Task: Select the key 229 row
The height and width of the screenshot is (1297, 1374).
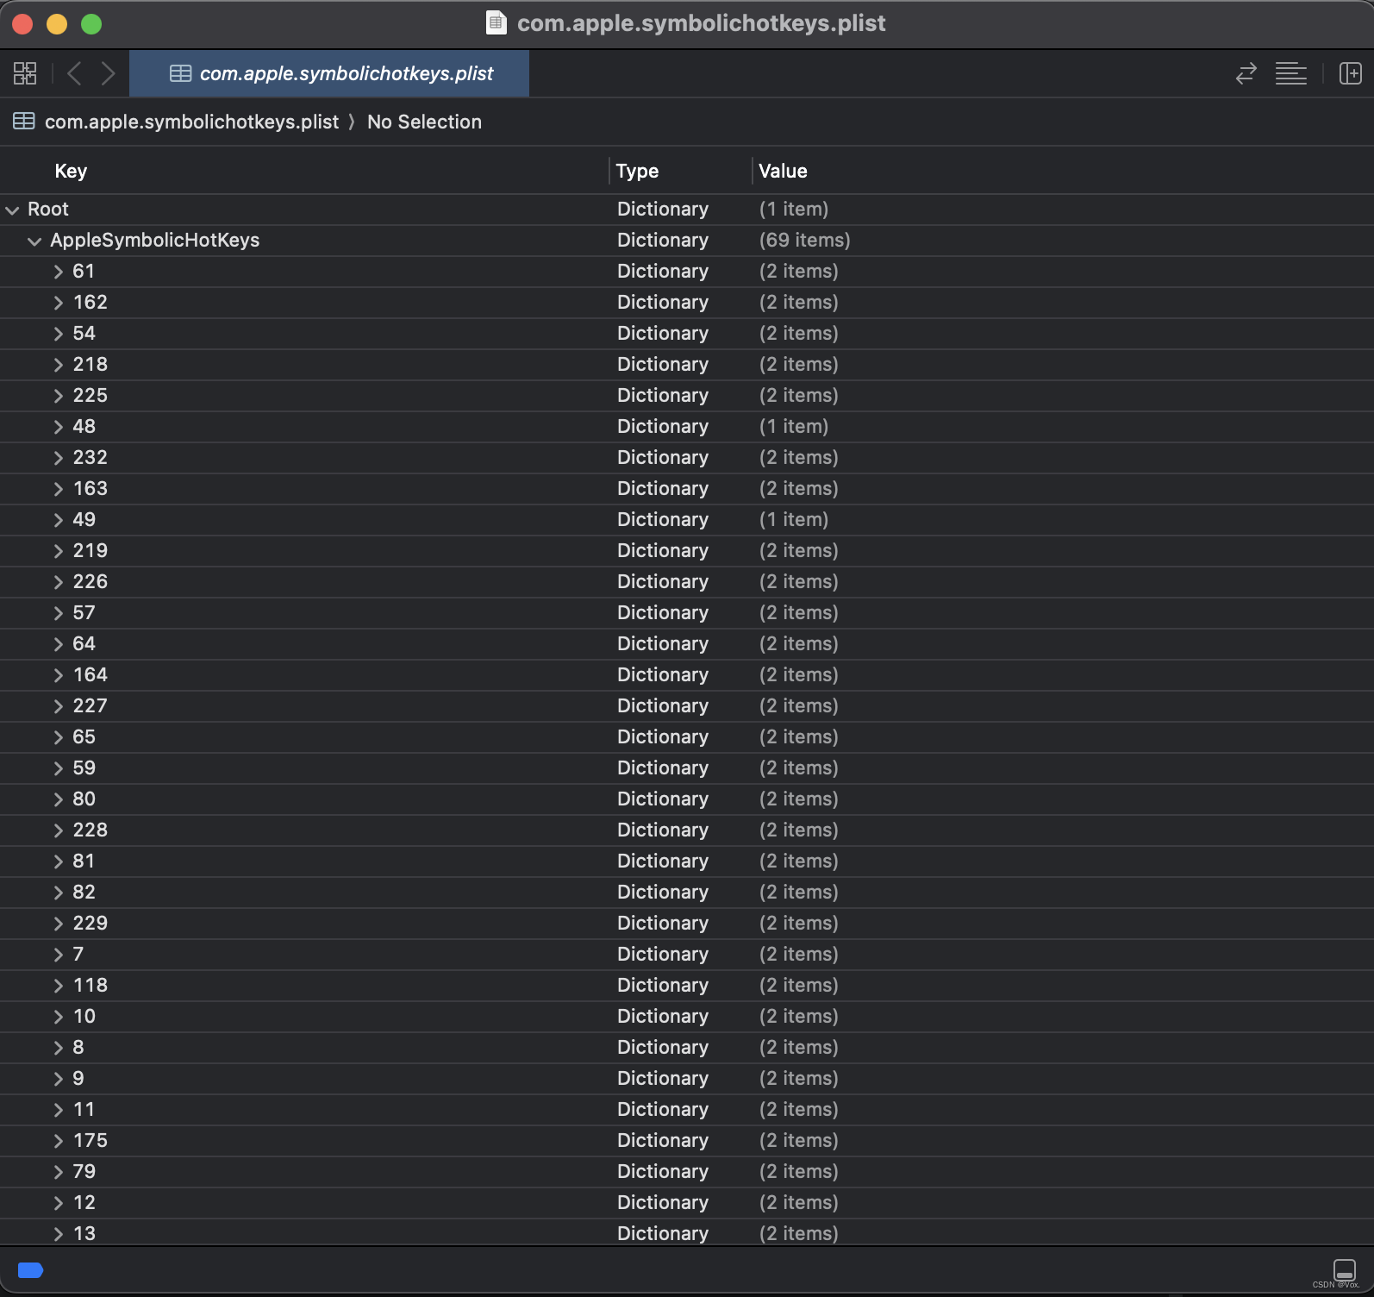Action: pos(687,924)
